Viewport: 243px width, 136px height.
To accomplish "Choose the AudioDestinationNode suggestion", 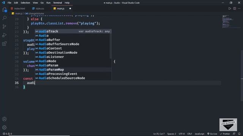I will click(73, 53).
